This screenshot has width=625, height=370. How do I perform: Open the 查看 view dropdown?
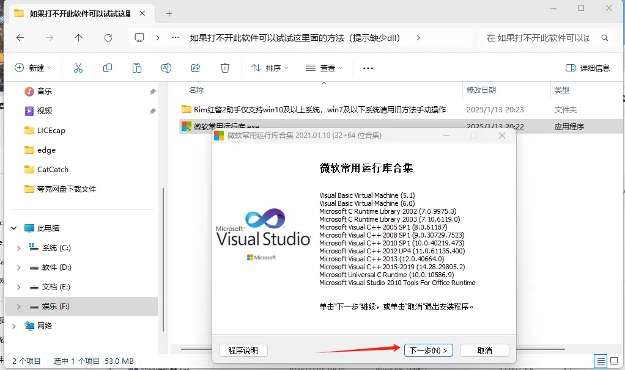tap(324, 68)
